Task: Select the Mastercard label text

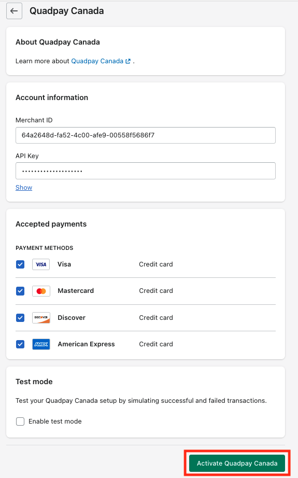Action: [76, 291]
